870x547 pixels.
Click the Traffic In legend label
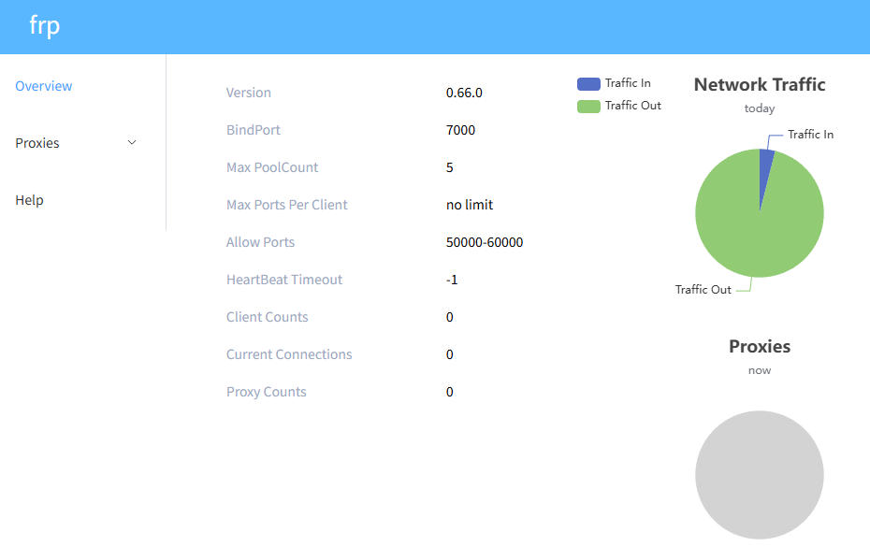coord(628,84)
